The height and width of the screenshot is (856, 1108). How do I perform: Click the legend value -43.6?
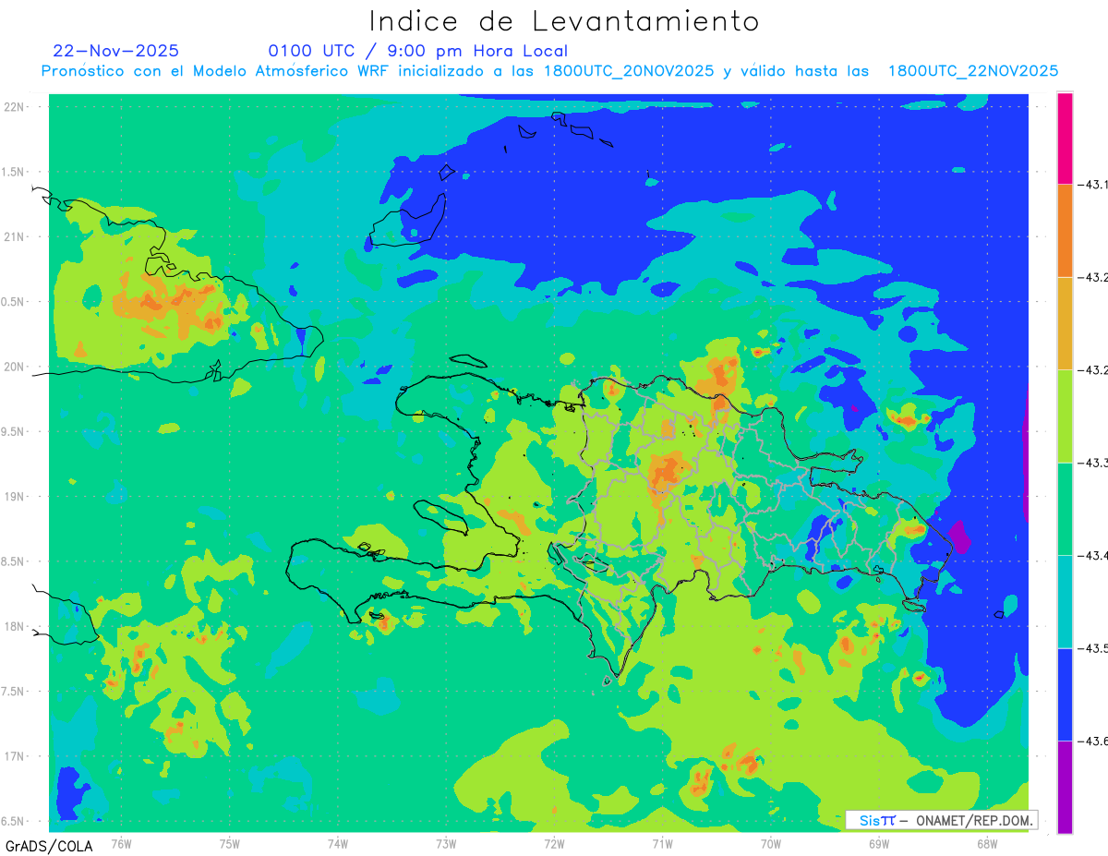(x=1093, y=741)
